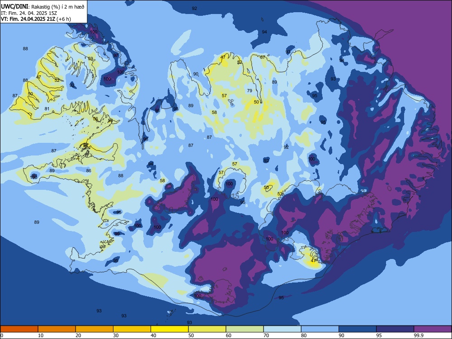Click the pale yellow 50–60 legend swatch
Image resolution: width=452 pixels, height=339 pixels.
tap(207, 329)
